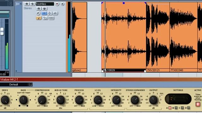The height and width of the screenshot is (113, 202).
Task: Click the Process knob
Action: tap(79, 100)
